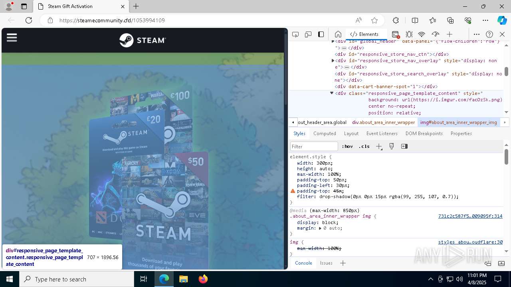Open the Console drawer tab
This screenshot has width=511, height=287.
[303, 263]
